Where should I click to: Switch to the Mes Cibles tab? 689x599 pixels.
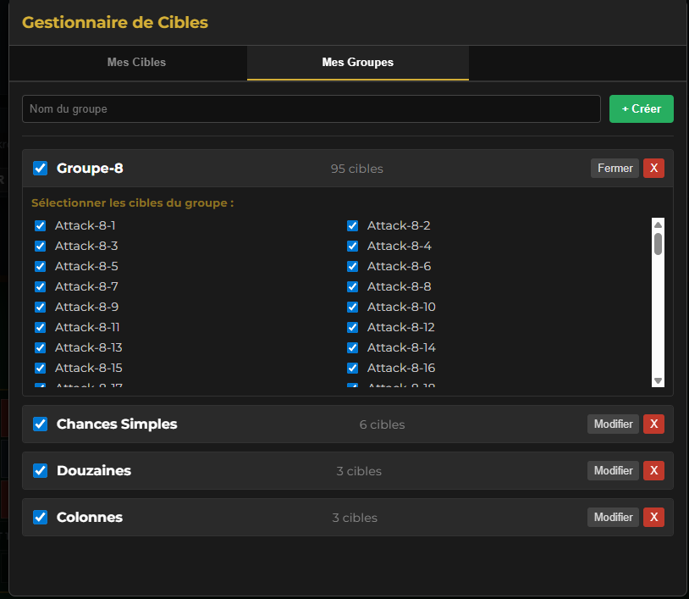click(136, 62)
